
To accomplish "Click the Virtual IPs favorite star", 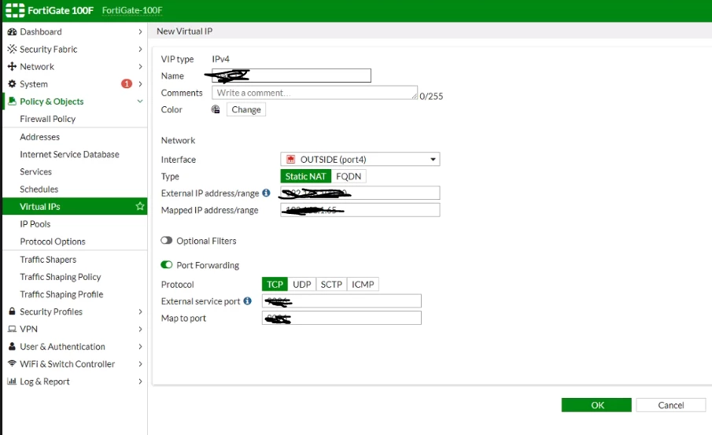I will (x=140, y=206).
